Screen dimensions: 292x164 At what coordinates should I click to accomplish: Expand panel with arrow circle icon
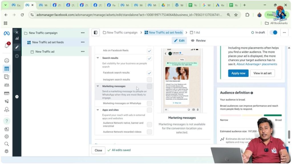click(x=17, y=97)
